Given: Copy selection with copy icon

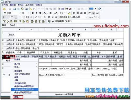Looking at the screenshot, I should click(30, 9).
